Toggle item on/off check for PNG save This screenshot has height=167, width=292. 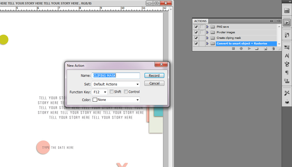coord(196,27)
